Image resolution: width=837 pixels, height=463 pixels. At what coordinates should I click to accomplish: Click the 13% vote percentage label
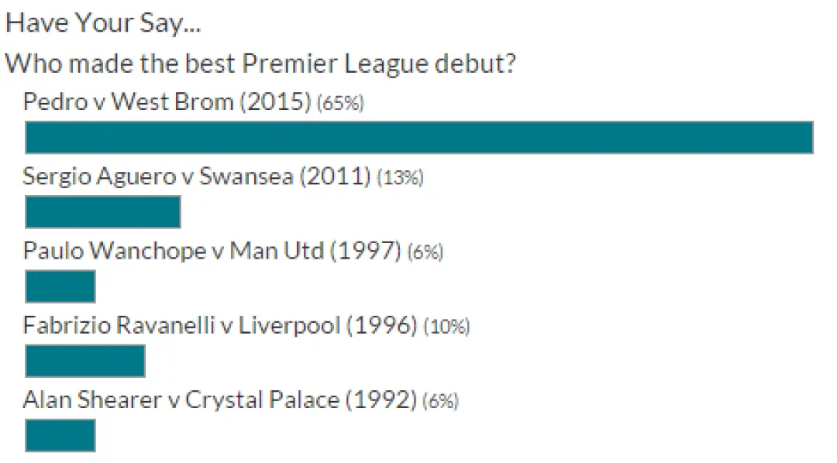click(x=401, y=177)
